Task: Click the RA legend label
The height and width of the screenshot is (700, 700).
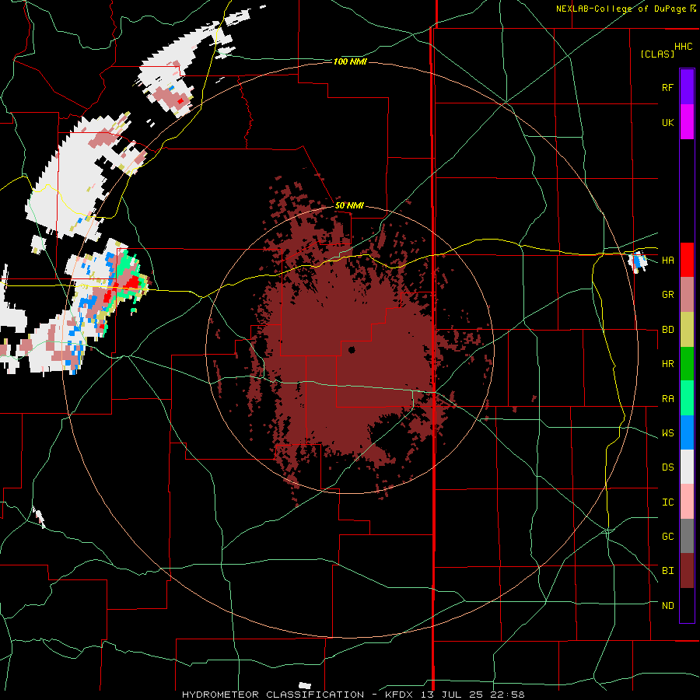Action: [x=667, y=399]
